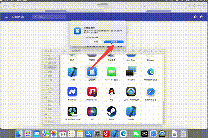208x138 pixels.
Task: Enable automatic download and install updates checkbox
Action: 84,38
